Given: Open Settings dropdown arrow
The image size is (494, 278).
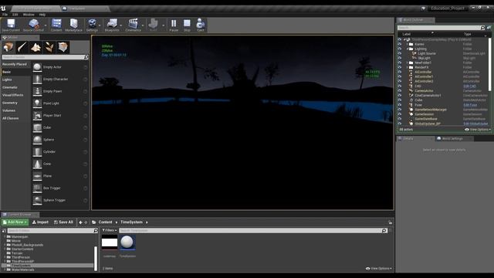Looking at the screenshot, I should click(100, 25).
